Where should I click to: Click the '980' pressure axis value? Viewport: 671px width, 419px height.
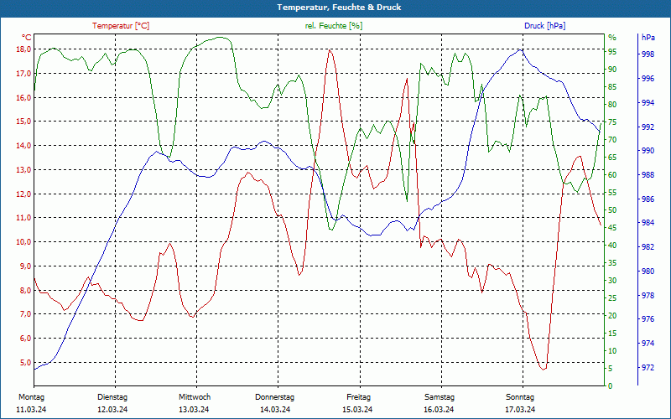point(648,272)
